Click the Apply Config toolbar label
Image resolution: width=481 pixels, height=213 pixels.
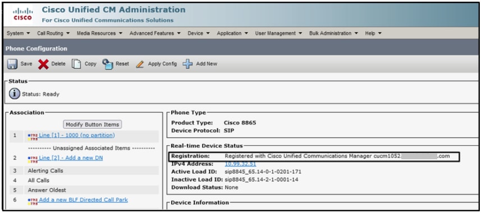click(162, 64)
